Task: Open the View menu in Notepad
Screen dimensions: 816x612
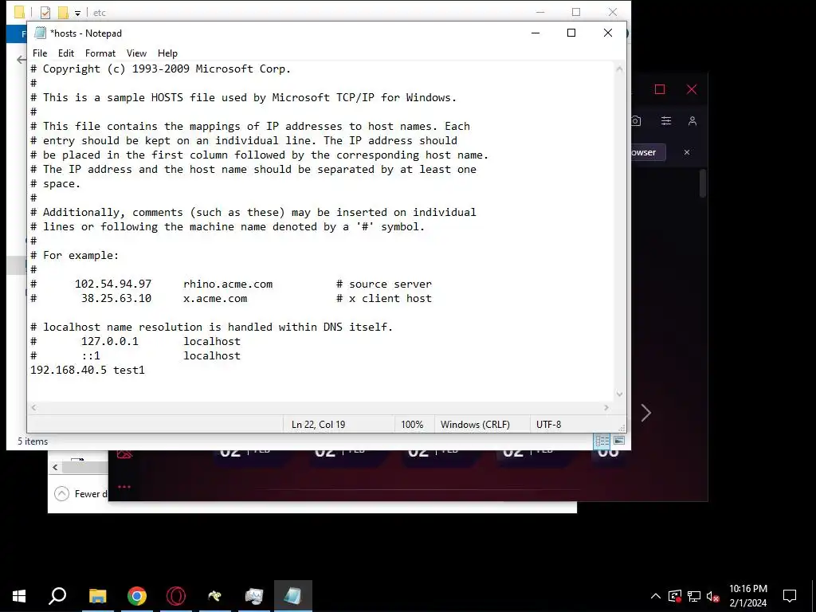Action: (136, 53)
